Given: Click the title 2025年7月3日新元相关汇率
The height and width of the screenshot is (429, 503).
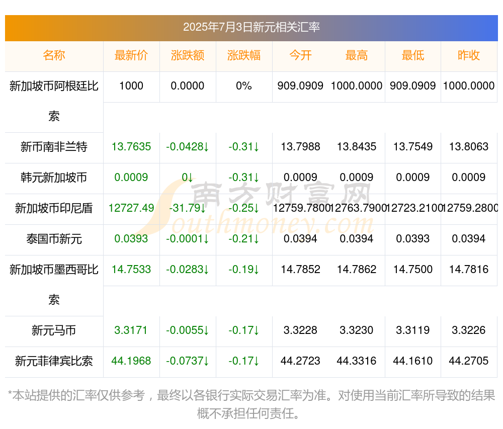Looking at the screenshot, I should (x=251, y=27).
